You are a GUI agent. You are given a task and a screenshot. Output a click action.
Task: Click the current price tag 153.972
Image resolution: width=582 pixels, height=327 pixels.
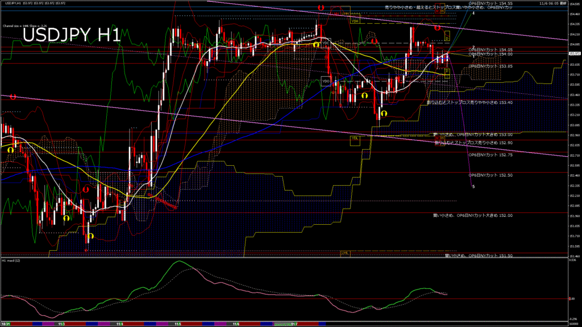point(575,53)
